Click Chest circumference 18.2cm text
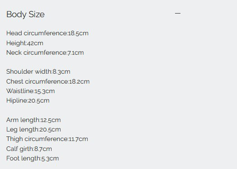Image resolution: width=237 pixels, height=169 pixels. coord(48,82)
